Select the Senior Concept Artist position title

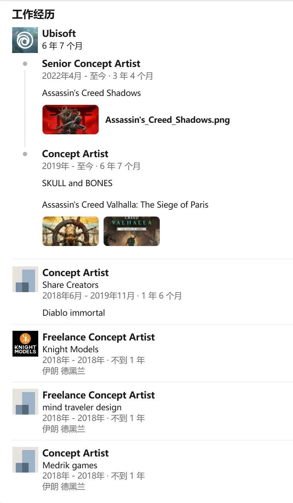91,64
